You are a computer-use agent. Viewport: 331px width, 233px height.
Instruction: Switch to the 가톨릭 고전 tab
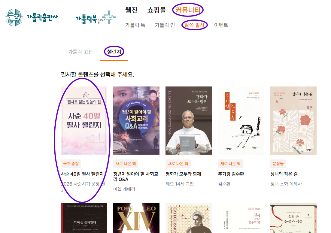[80, 52]
